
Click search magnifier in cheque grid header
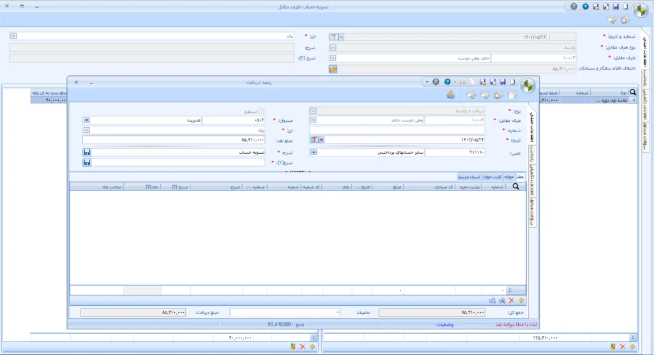(516, 187)
